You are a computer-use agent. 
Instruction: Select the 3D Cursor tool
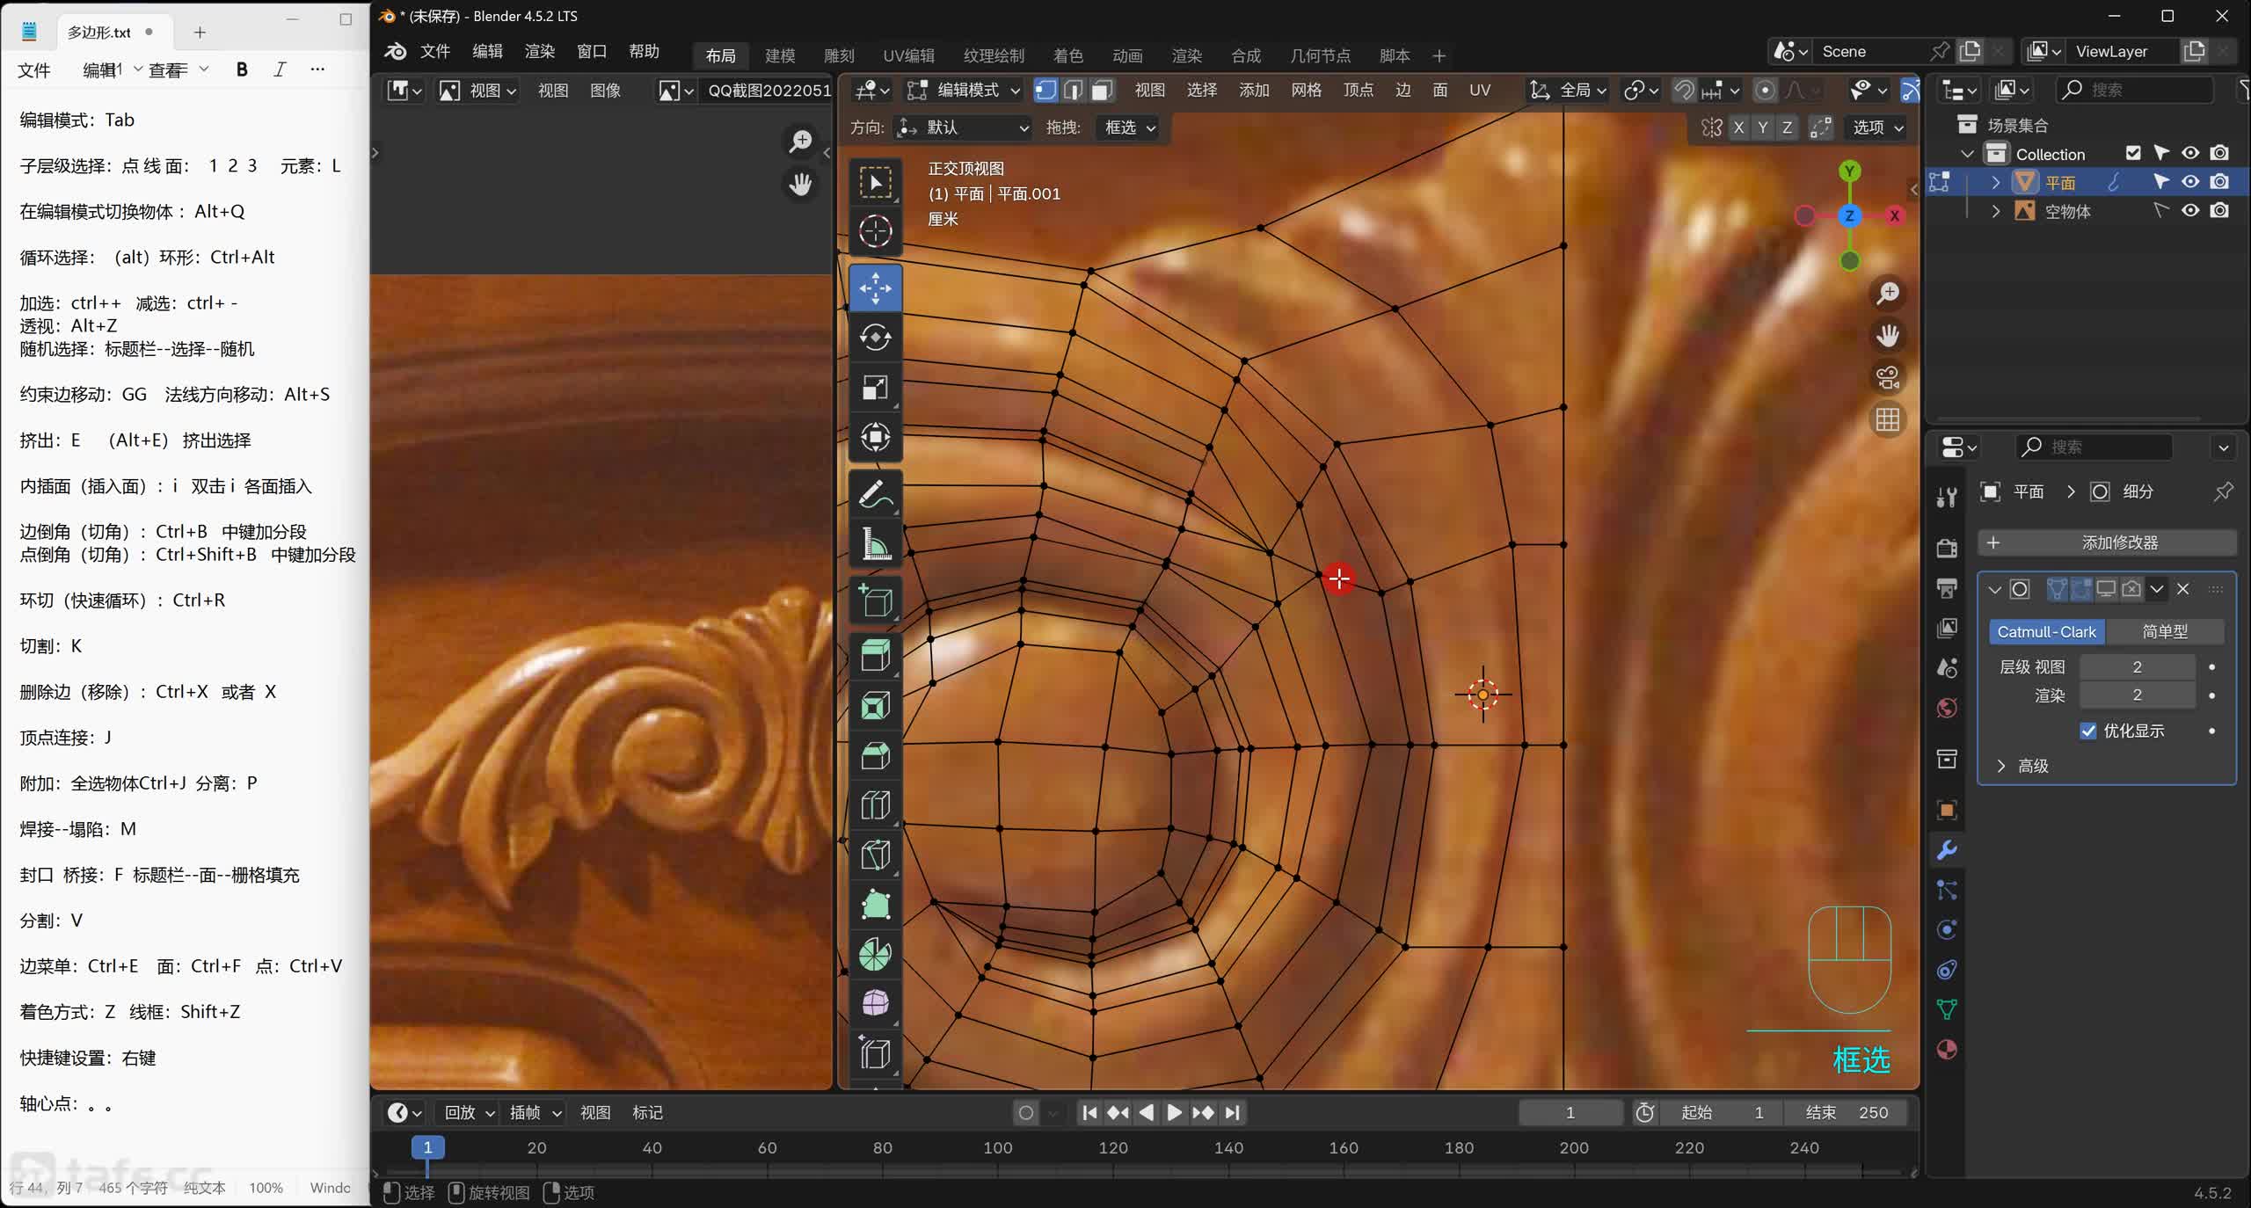pos(875,231)
